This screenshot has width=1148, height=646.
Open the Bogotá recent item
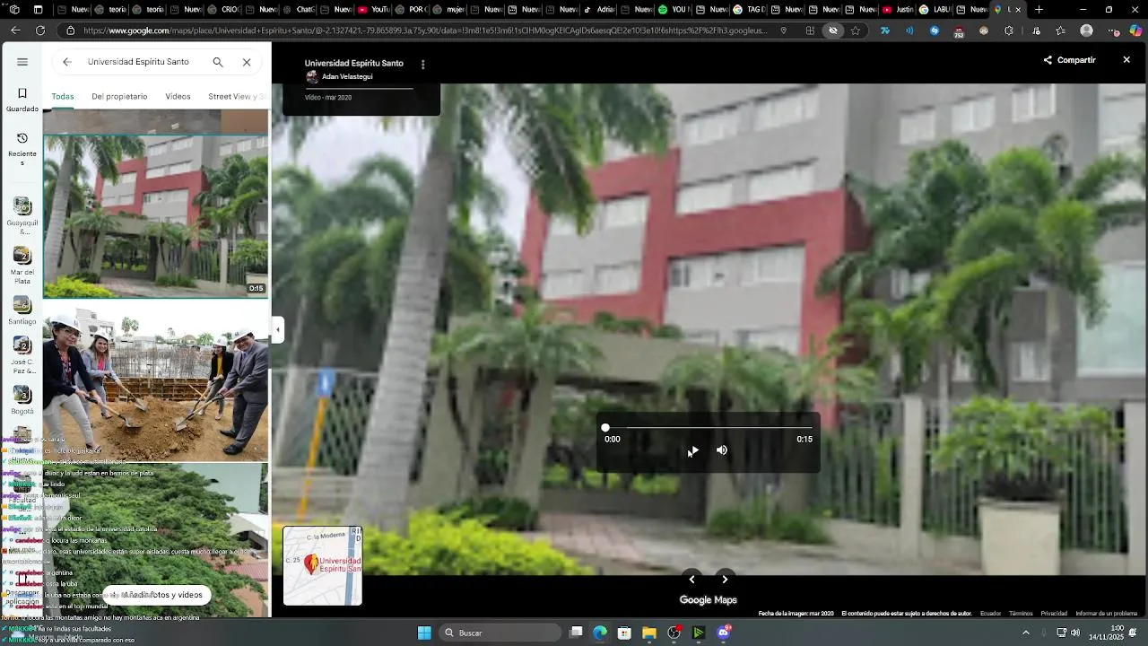[22, 400]
